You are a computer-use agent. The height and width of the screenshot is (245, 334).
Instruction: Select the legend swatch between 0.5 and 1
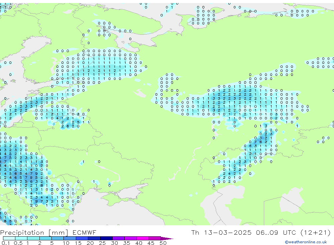[x=21, y=238]
